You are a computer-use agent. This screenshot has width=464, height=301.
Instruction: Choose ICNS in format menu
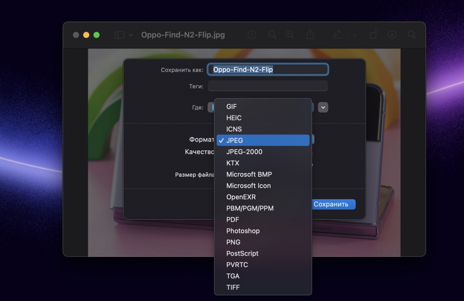tap(263, 129)
